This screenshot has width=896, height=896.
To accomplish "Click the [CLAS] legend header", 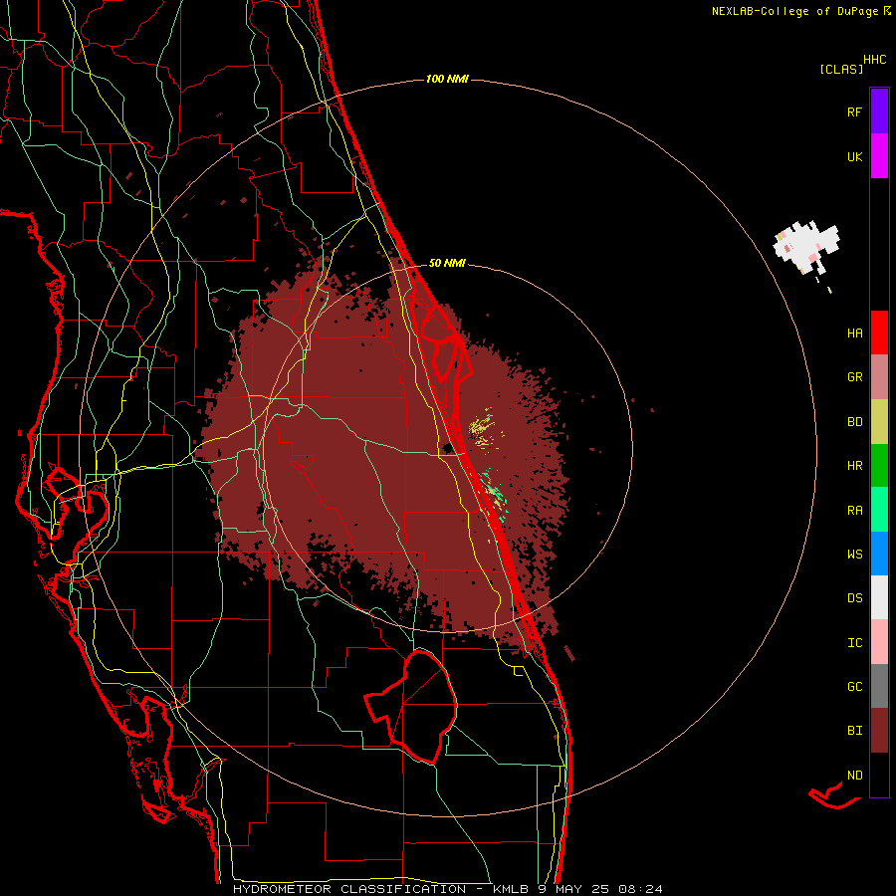I will point(841,69).
